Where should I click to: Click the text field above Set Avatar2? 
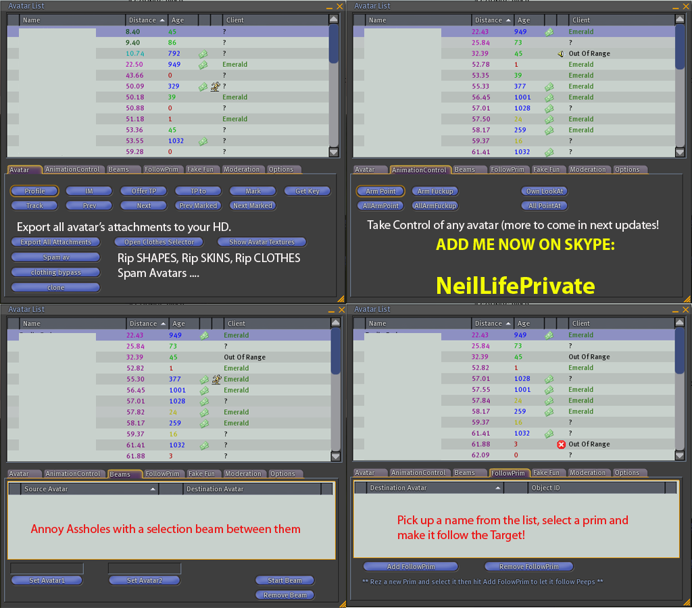145,568
